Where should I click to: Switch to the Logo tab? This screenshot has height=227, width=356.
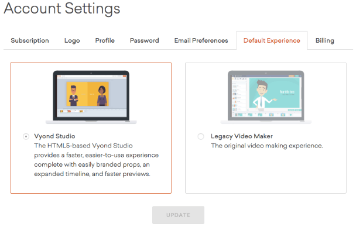pos(72,40)
